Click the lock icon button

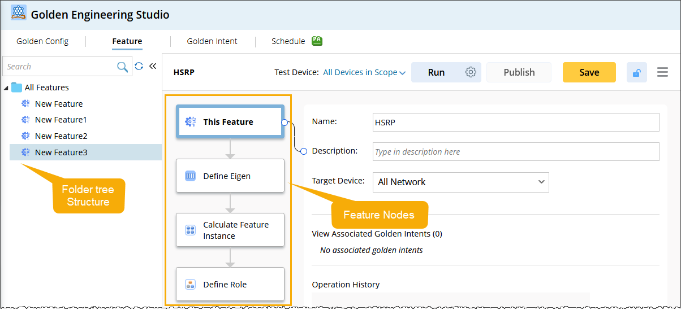coord(636,72)
